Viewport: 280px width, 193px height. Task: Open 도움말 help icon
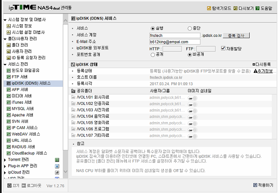pos(257,8)
